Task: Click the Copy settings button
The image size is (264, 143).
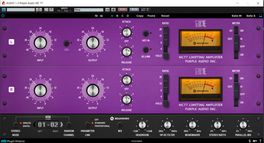Action: pos(140,16)
